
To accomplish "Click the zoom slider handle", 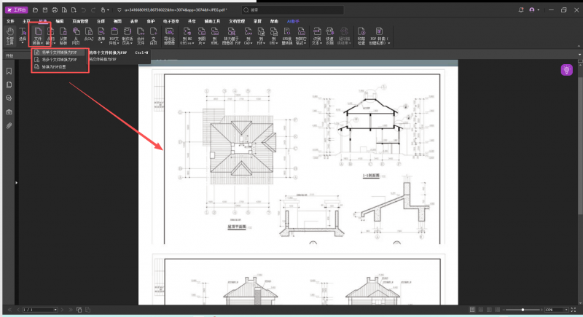I will [x=523, y=310].
